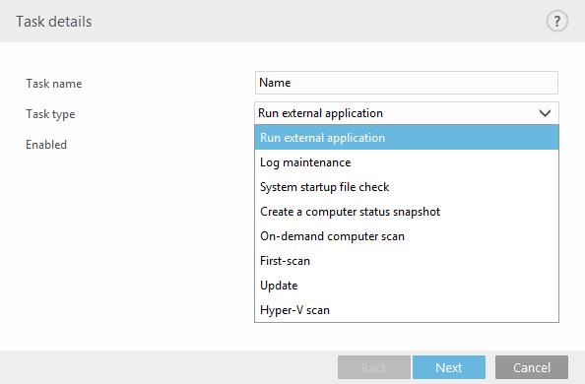The height and width of the screenshot is (384, 585).
Task: Choose Log maintenance from the list
Action: [407, 162]
